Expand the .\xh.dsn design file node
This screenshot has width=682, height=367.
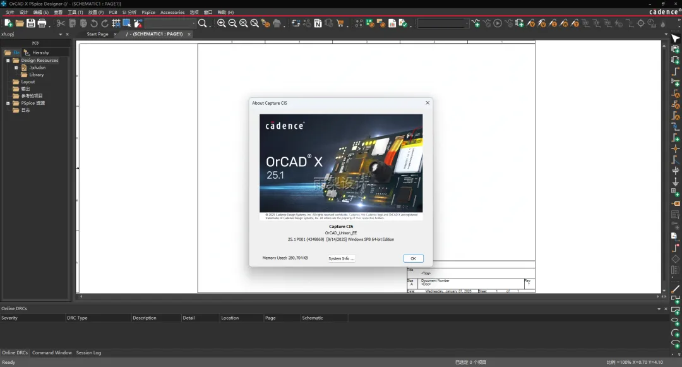[x=16, y=68]
